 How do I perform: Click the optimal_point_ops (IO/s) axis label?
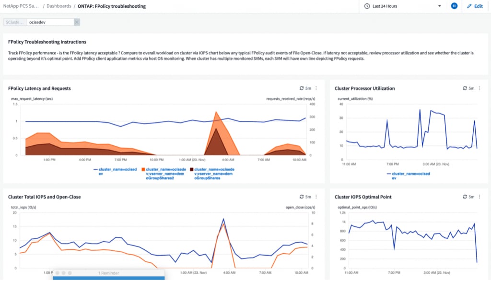pos(357,207)
